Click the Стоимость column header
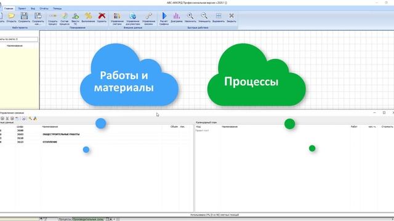The width and height of the screenshot is (394, 221). tap(387, 127)
